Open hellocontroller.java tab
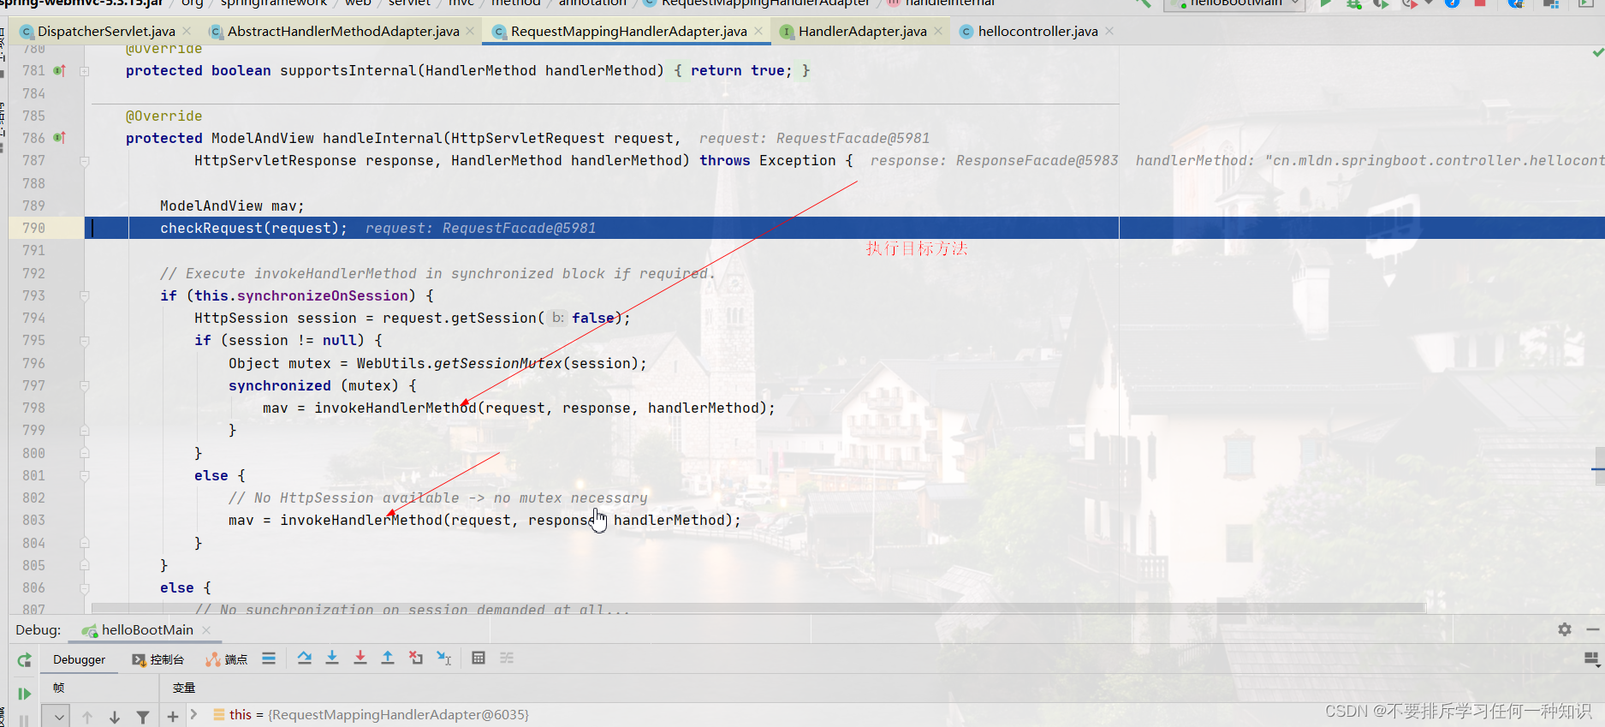1605x727 pixels. [1037, 32]
